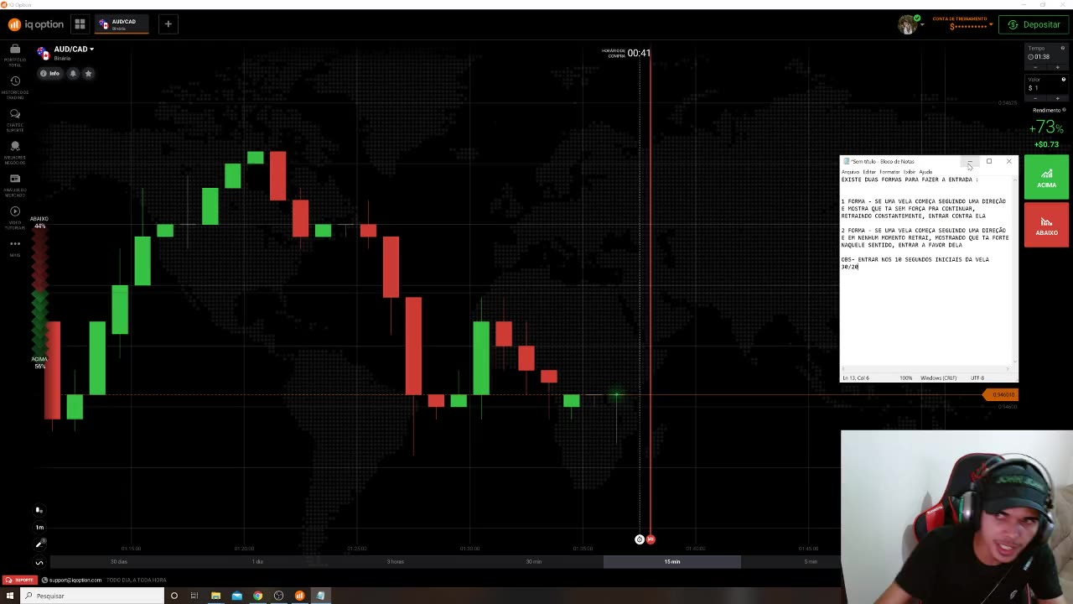Open Chats and Support
Screen dimensions: 1073x604
[x=15, y=119]
